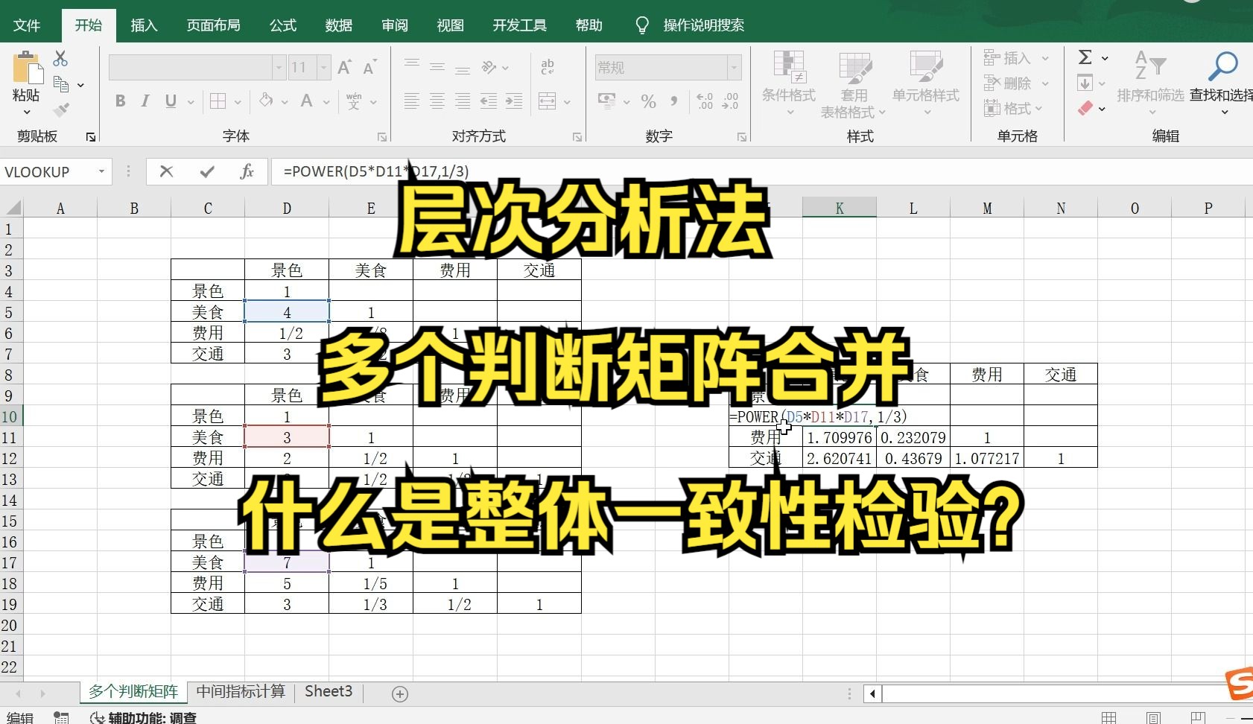Click the Font Color letter A
Viewport: 1253px width, 724px height.
click(306, 101)
